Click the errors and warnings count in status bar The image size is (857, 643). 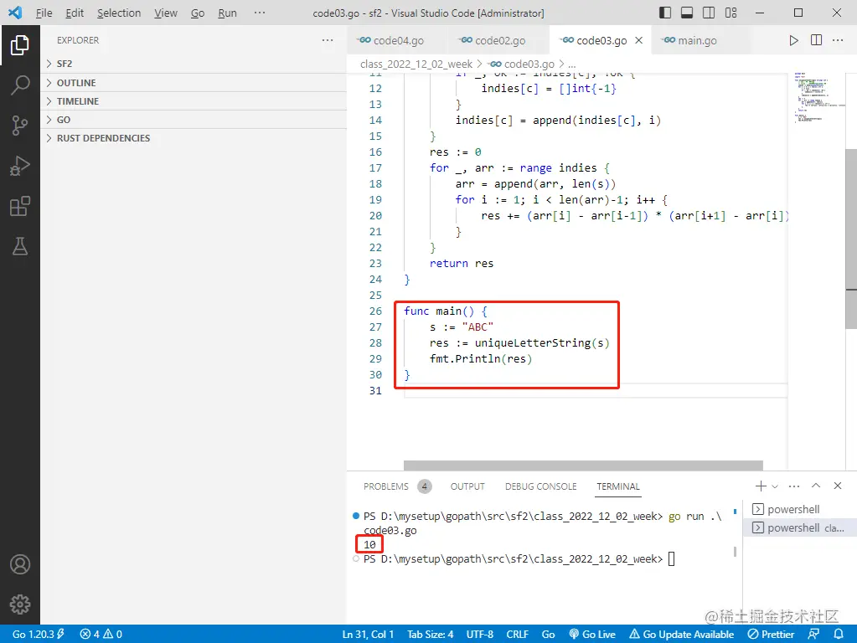[x=101, y=634]
